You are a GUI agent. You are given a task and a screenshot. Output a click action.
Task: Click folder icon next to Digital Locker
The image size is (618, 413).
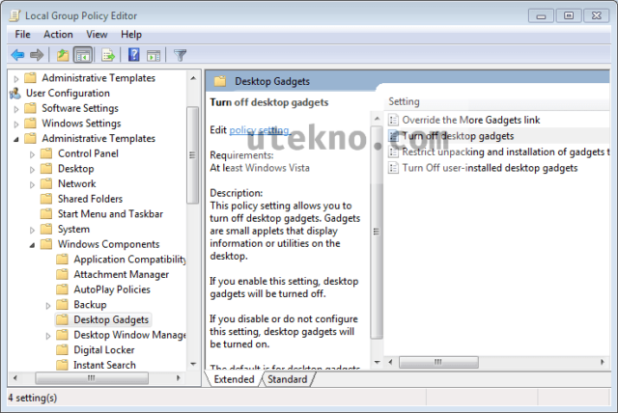tap(62, 349)
